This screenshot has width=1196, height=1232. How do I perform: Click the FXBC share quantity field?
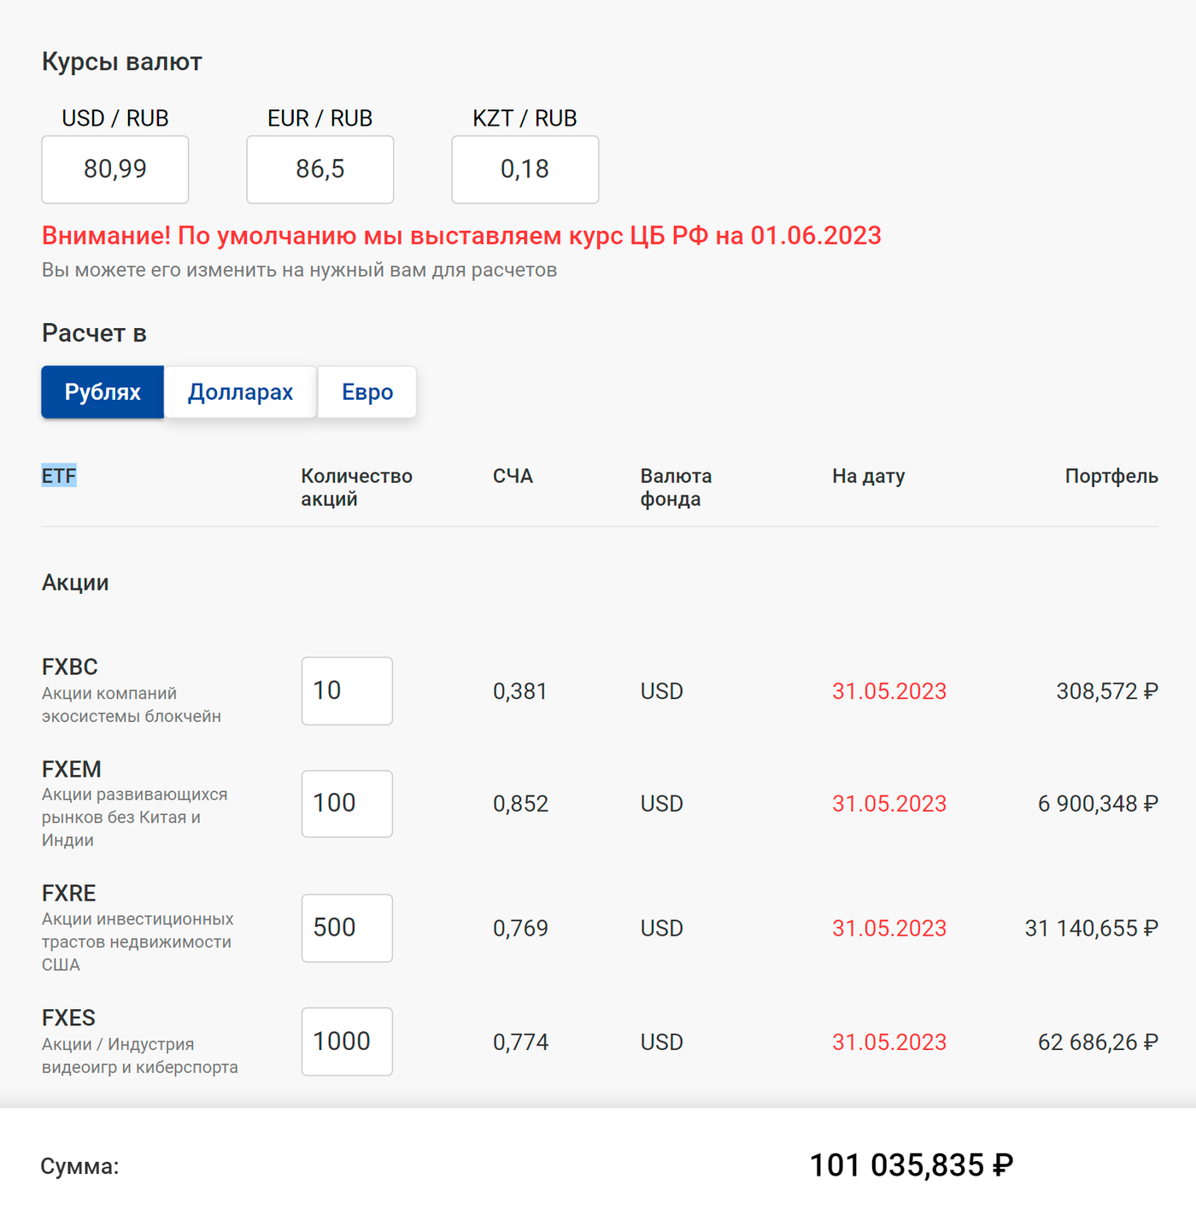point(347,691)
